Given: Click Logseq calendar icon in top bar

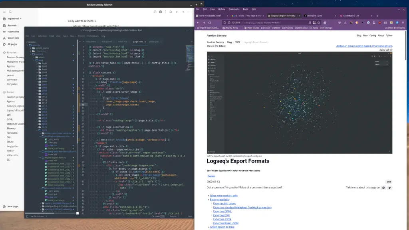Looking at the screenshot, I should coord(155,12).
